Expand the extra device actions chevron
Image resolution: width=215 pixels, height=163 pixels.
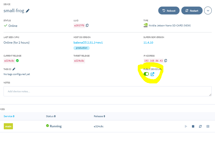[208, 10]
